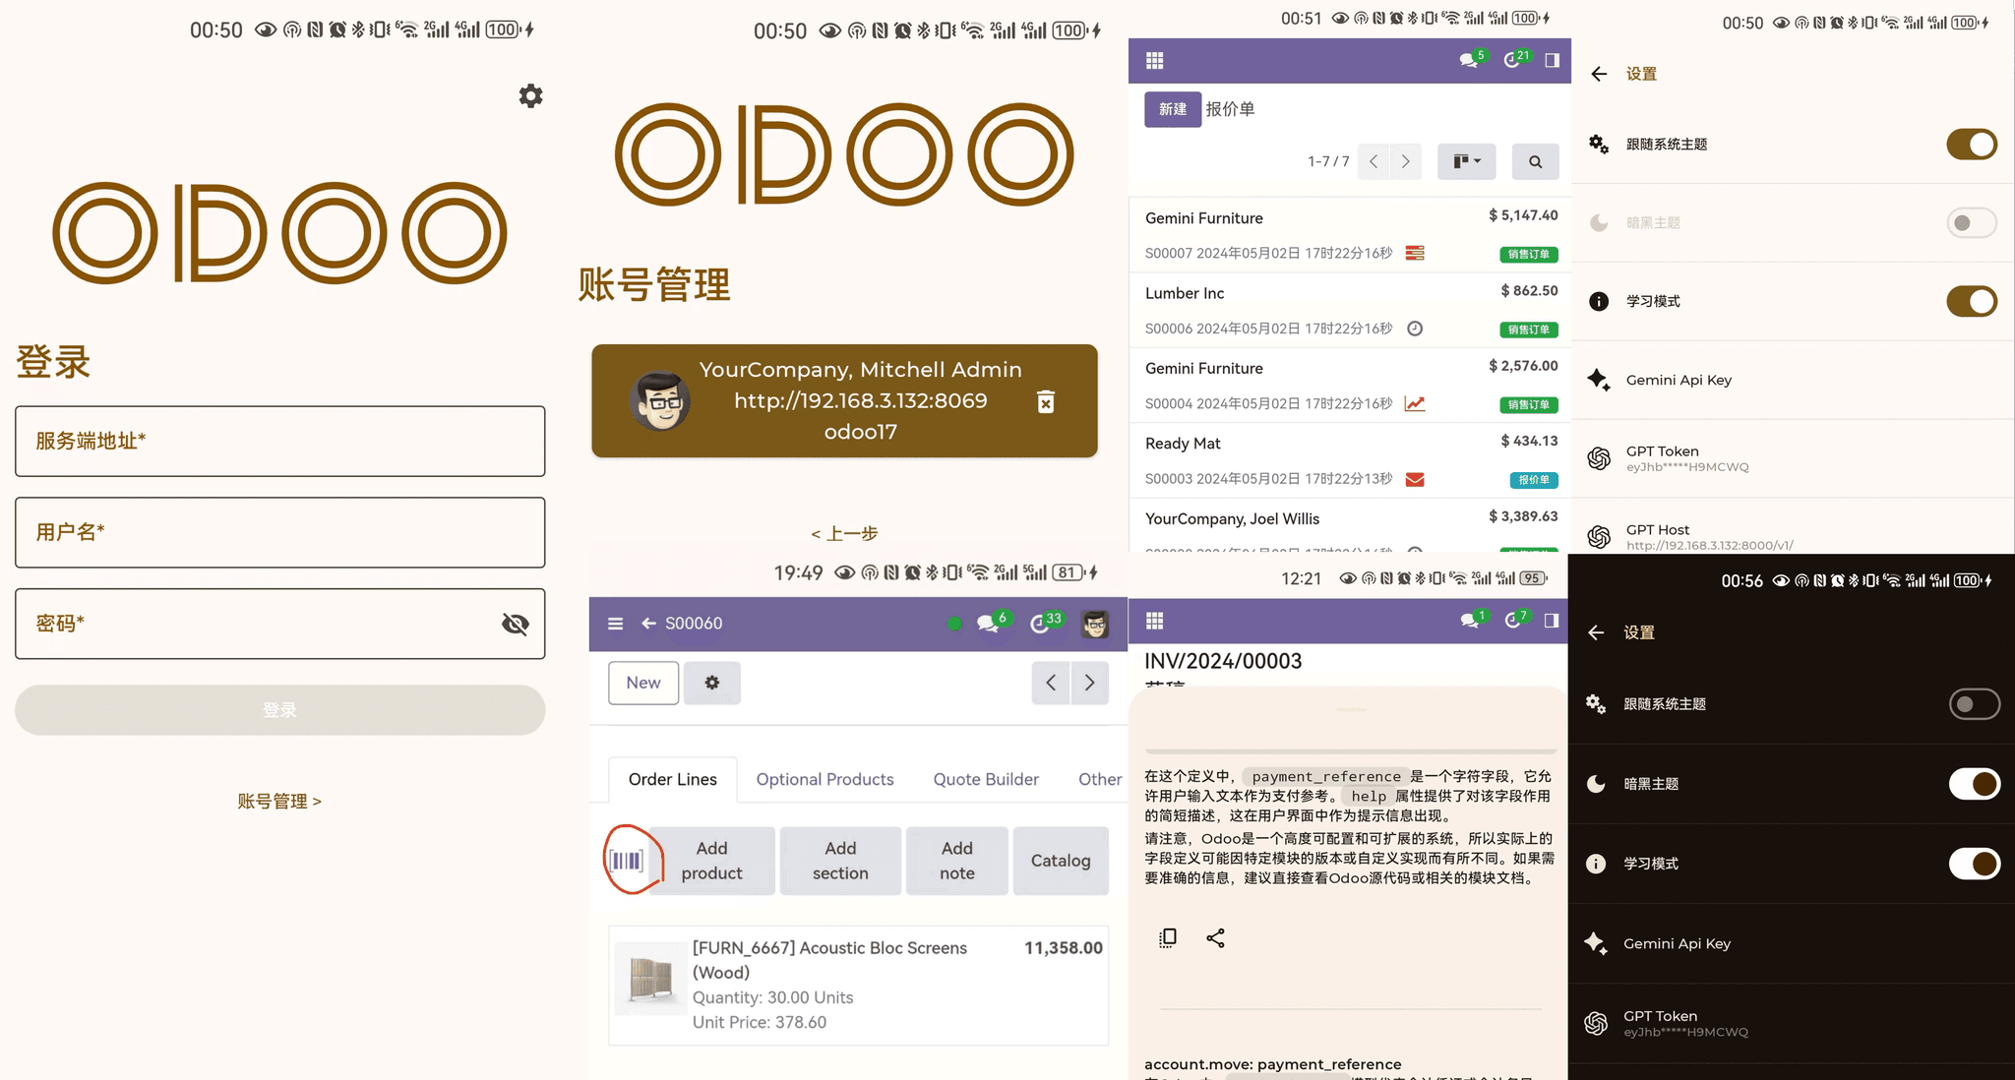
Task: Enable the 暗黑主题 toggle in dark settings
Action: coord(1976,784)
